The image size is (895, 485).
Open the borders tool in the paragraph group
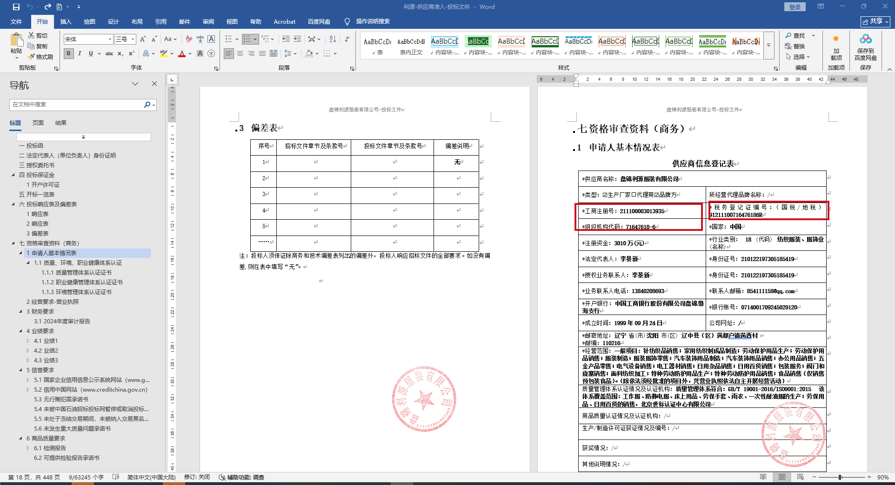pos(327,53)
